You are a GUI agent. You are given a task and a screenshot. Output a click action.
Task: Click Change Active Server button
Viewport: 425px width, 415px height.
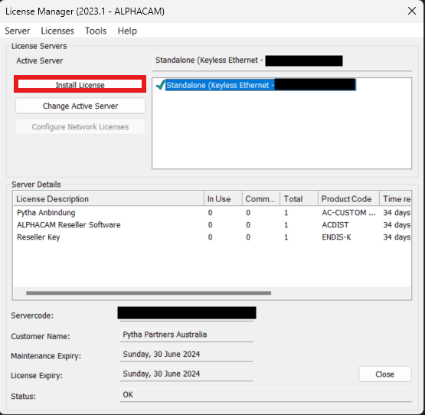[80, 106]
